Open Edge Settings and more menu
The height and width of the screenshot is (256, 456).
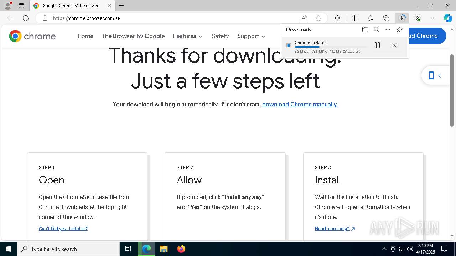(433, 18)
